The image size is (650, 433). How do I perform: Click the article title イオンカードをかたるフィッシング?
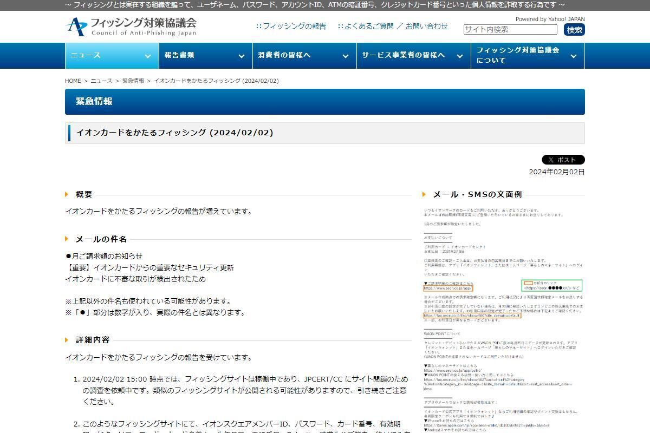coord(174,133)
